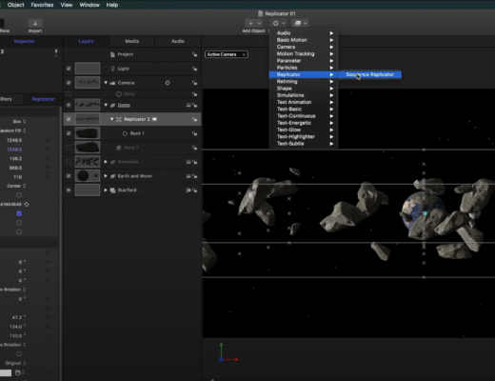Open the Replicator inspector tab

coord(43,99)
